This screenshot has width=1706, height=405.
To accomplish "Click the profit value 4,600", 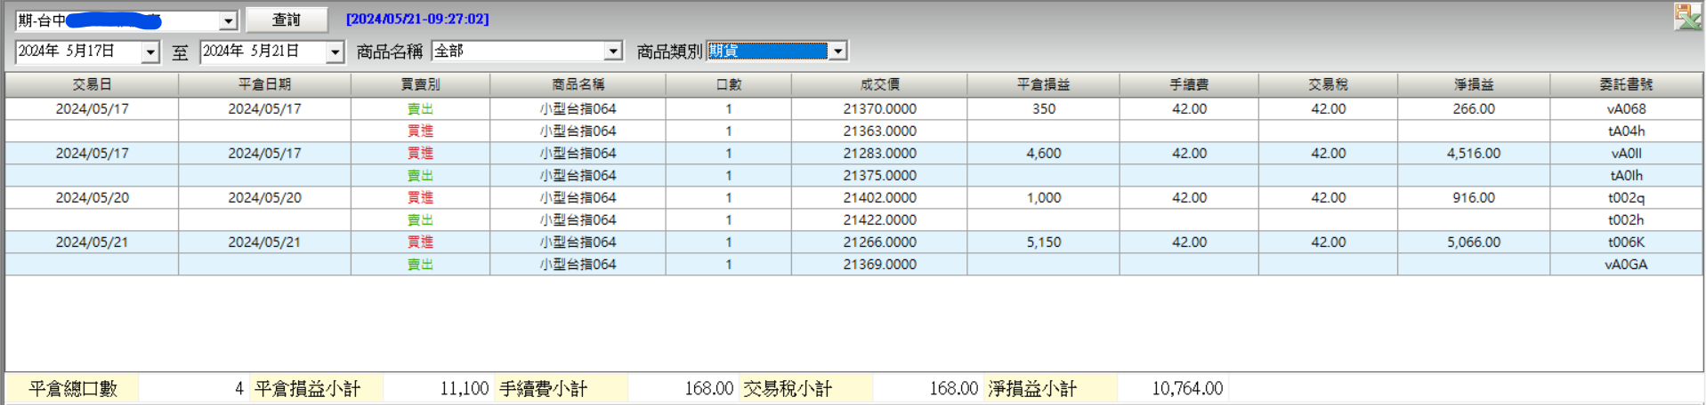I will click(x=1044, y=153).
